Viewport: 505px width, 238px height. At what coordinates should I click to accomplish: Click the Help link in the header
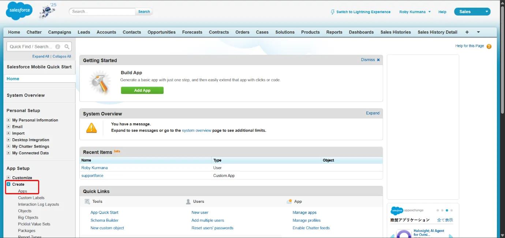click(442, 12)
